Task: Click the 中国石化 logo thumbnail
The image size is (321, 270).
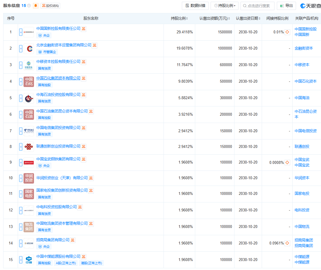Action: (29, 81)
